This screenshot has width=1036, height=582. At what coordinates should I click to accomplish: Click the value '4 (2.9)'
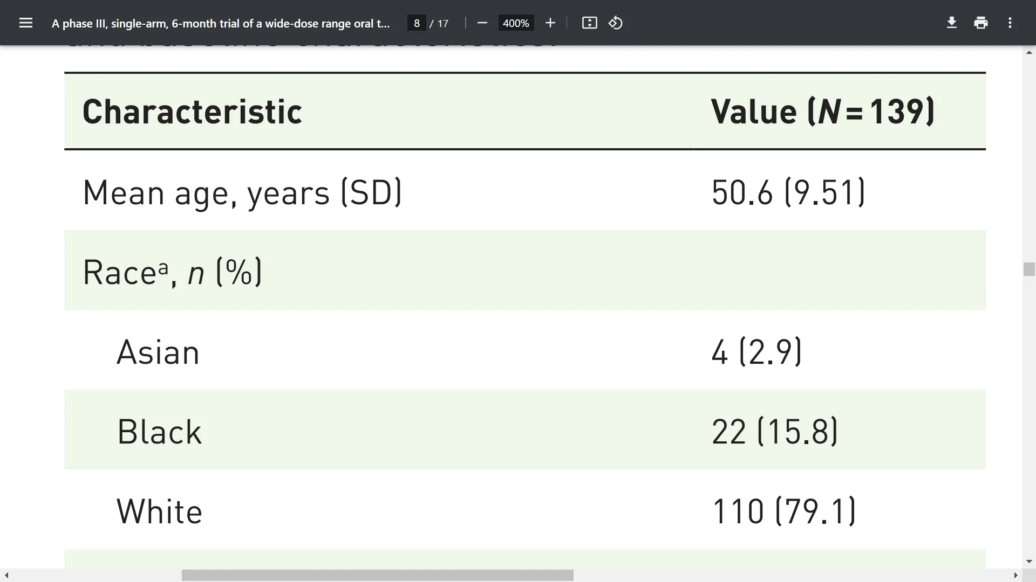tap(756, 351)
